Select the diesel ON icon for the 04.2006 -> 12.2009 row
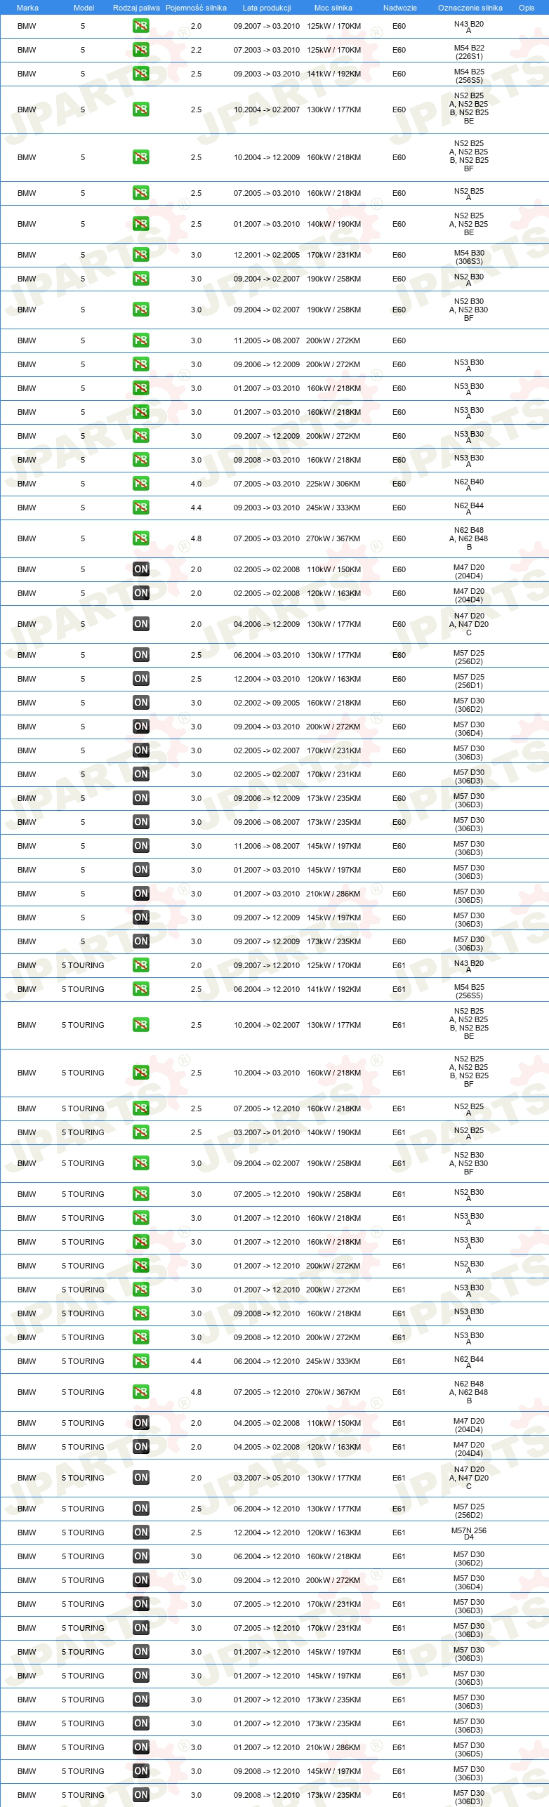The height and width of the screenshot is (1807, 549). tap(140, 624)
